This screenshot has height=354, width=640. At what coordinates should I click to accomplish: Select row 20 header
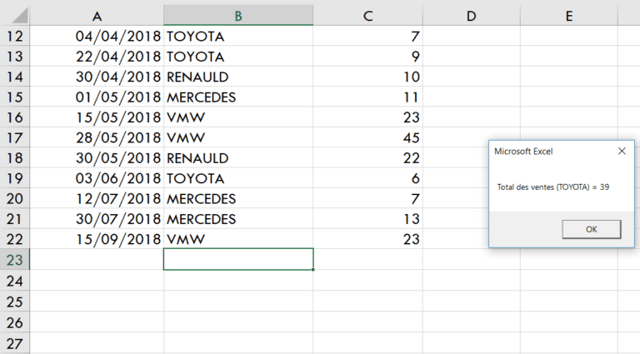[x=15, y=198]
